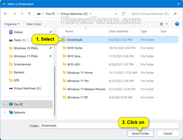
Task: Go up one folder level arrow
Action: [x=29, y=14]
